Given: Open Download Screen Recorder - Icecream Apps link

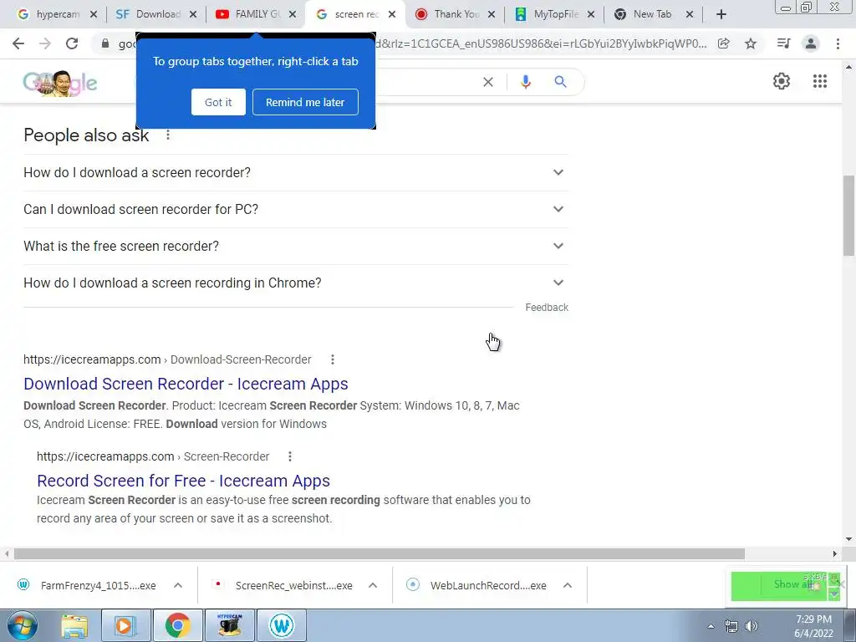Looking at the screenshot, I should 186,384.
